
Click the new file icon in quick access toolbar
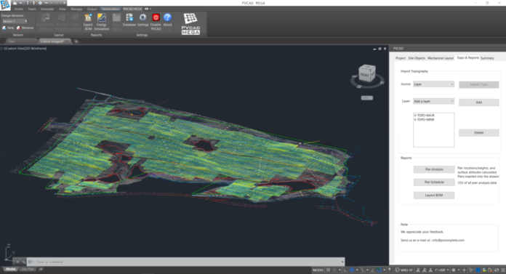point(15,3)
